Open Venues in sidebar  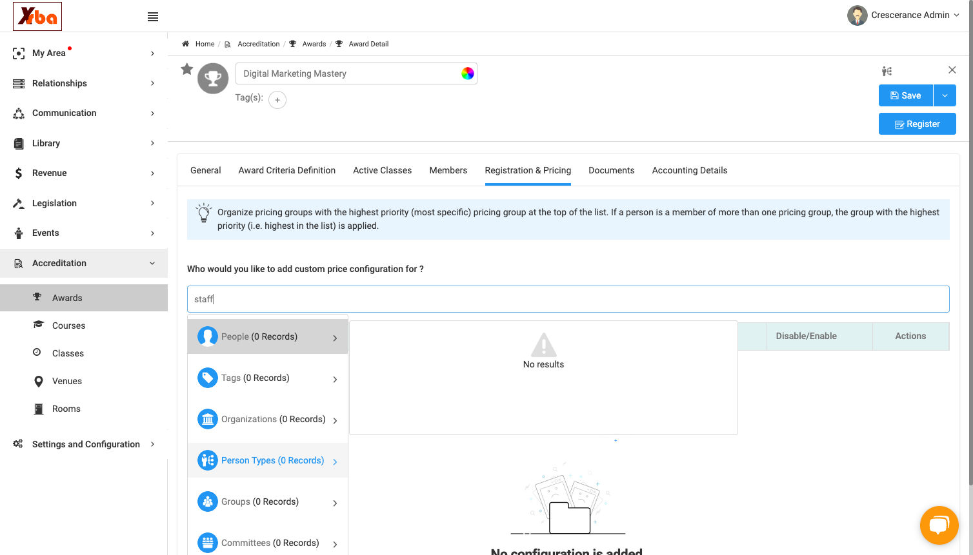[x=84, y=381]
